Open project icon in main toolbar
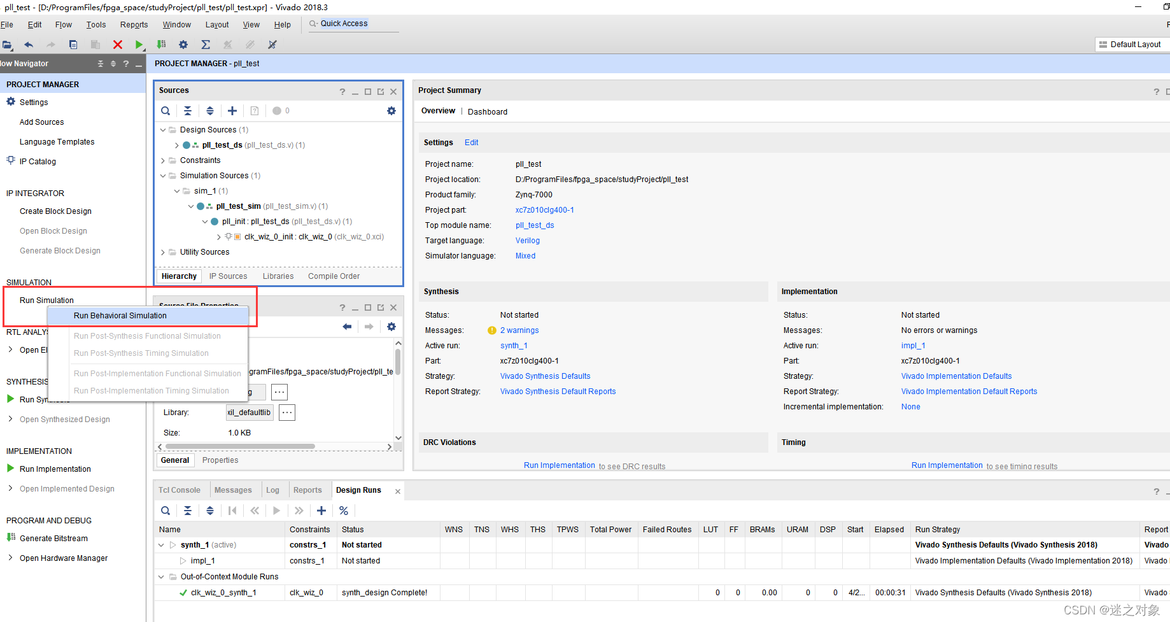This screenshot has width=1170, height=622. coord(6,45)
